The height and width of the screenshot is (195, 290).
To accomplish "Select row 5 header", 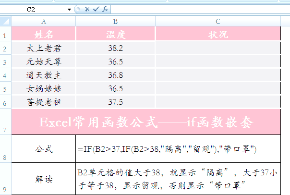I will click(x=5, y=88).
